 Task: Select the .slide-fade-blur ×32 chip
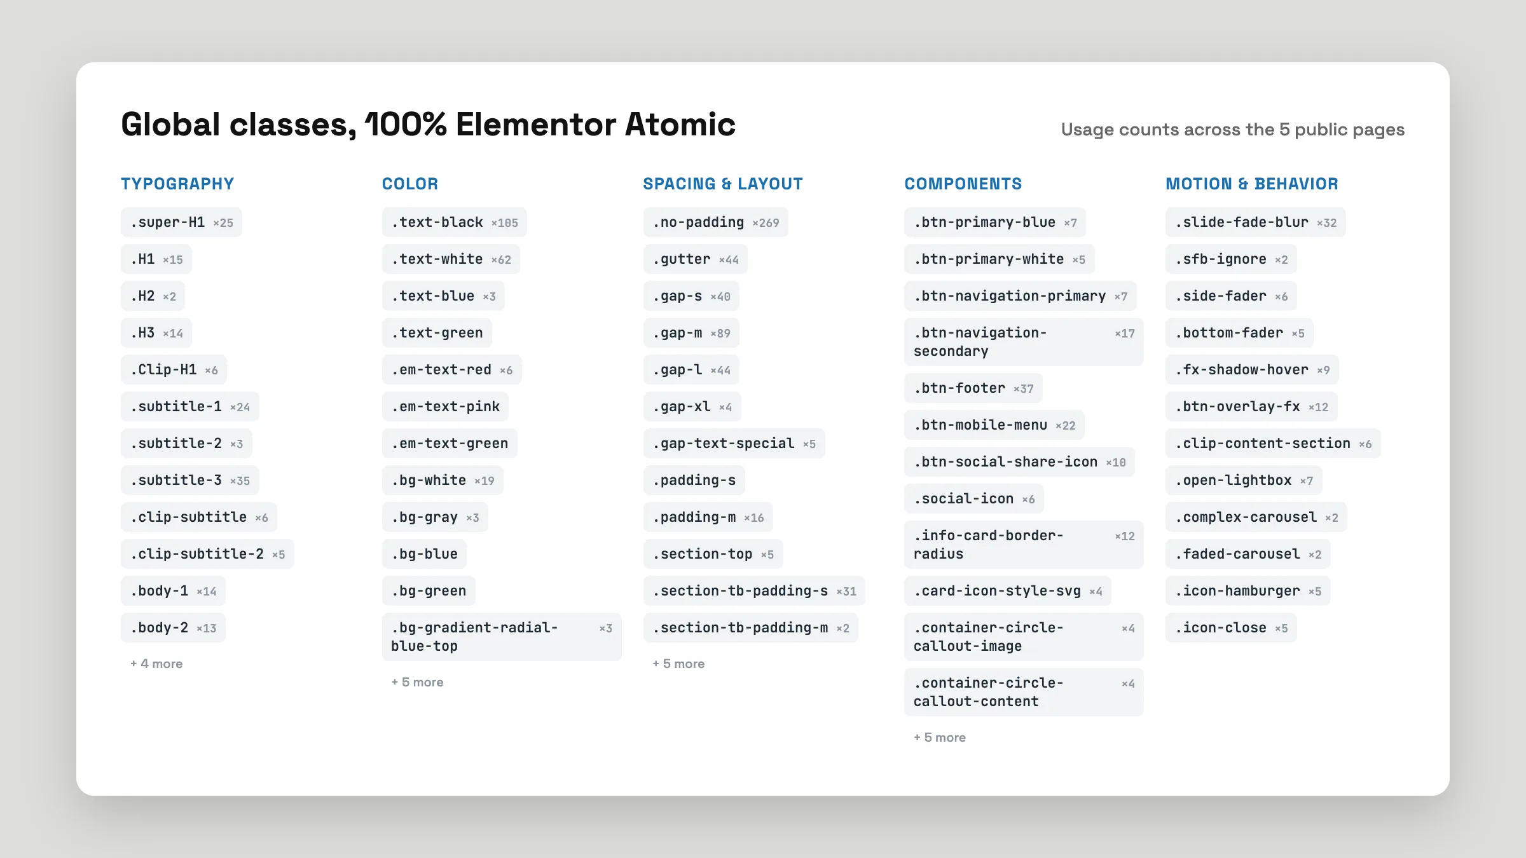coord(1256,222)
